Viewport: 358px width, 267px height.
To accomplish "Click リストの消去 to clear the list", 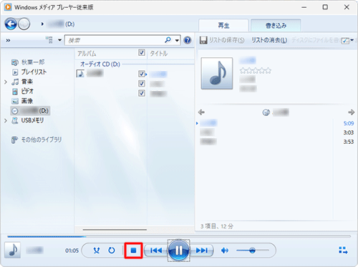I will [x=269, y=40].
